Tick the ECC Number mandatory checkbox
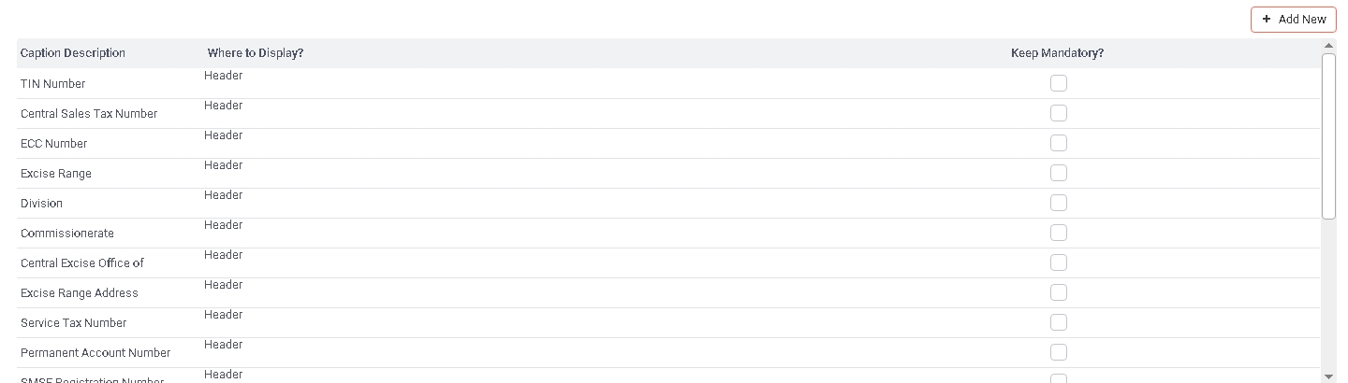The height and width of the screenshot is (383, 1348). [x=1058, y=143]
